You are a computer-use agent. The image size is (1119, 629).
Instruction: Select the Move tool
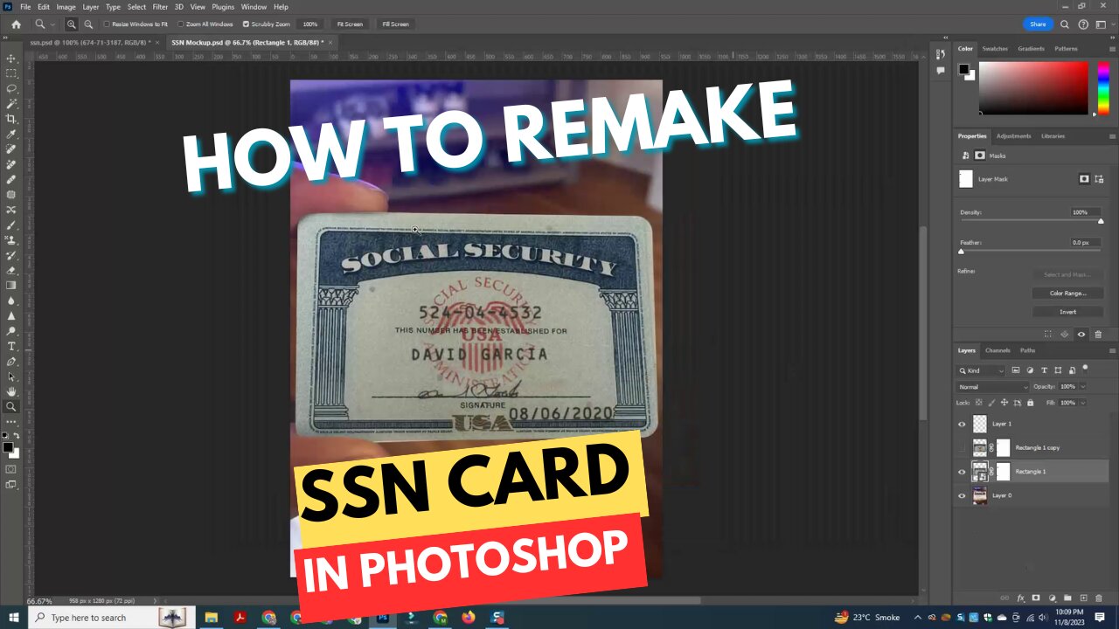coord(11,59)
